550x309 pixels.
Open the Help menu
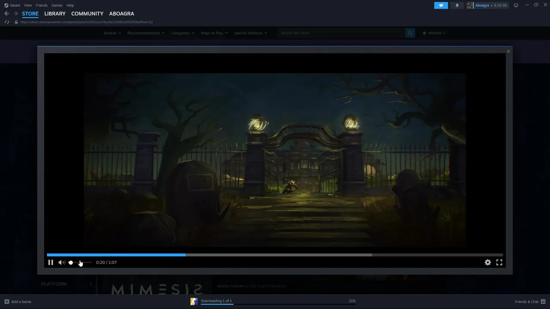pos(70,5)
